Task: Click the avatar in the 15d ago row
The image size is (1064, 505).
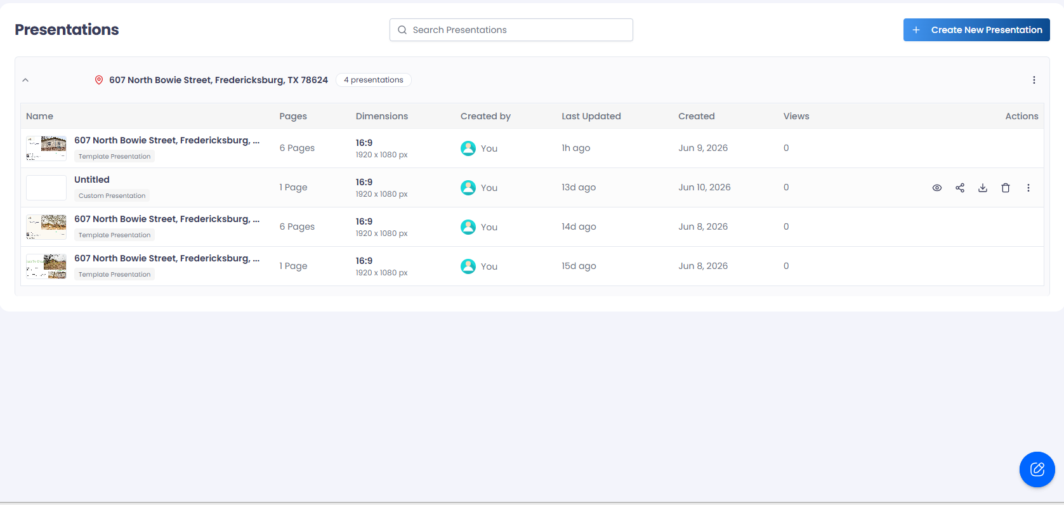Action: (468, 266)
